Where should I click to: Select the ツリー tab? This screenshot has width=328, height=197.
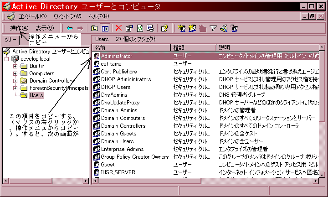point(10,40)
